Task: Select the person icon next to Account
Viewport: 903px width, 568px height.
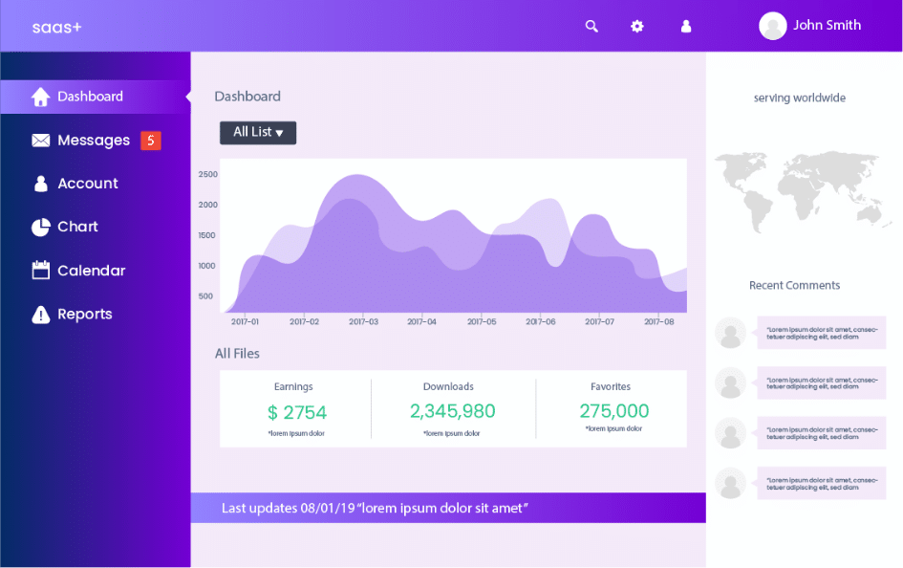Action: (40, 183)
